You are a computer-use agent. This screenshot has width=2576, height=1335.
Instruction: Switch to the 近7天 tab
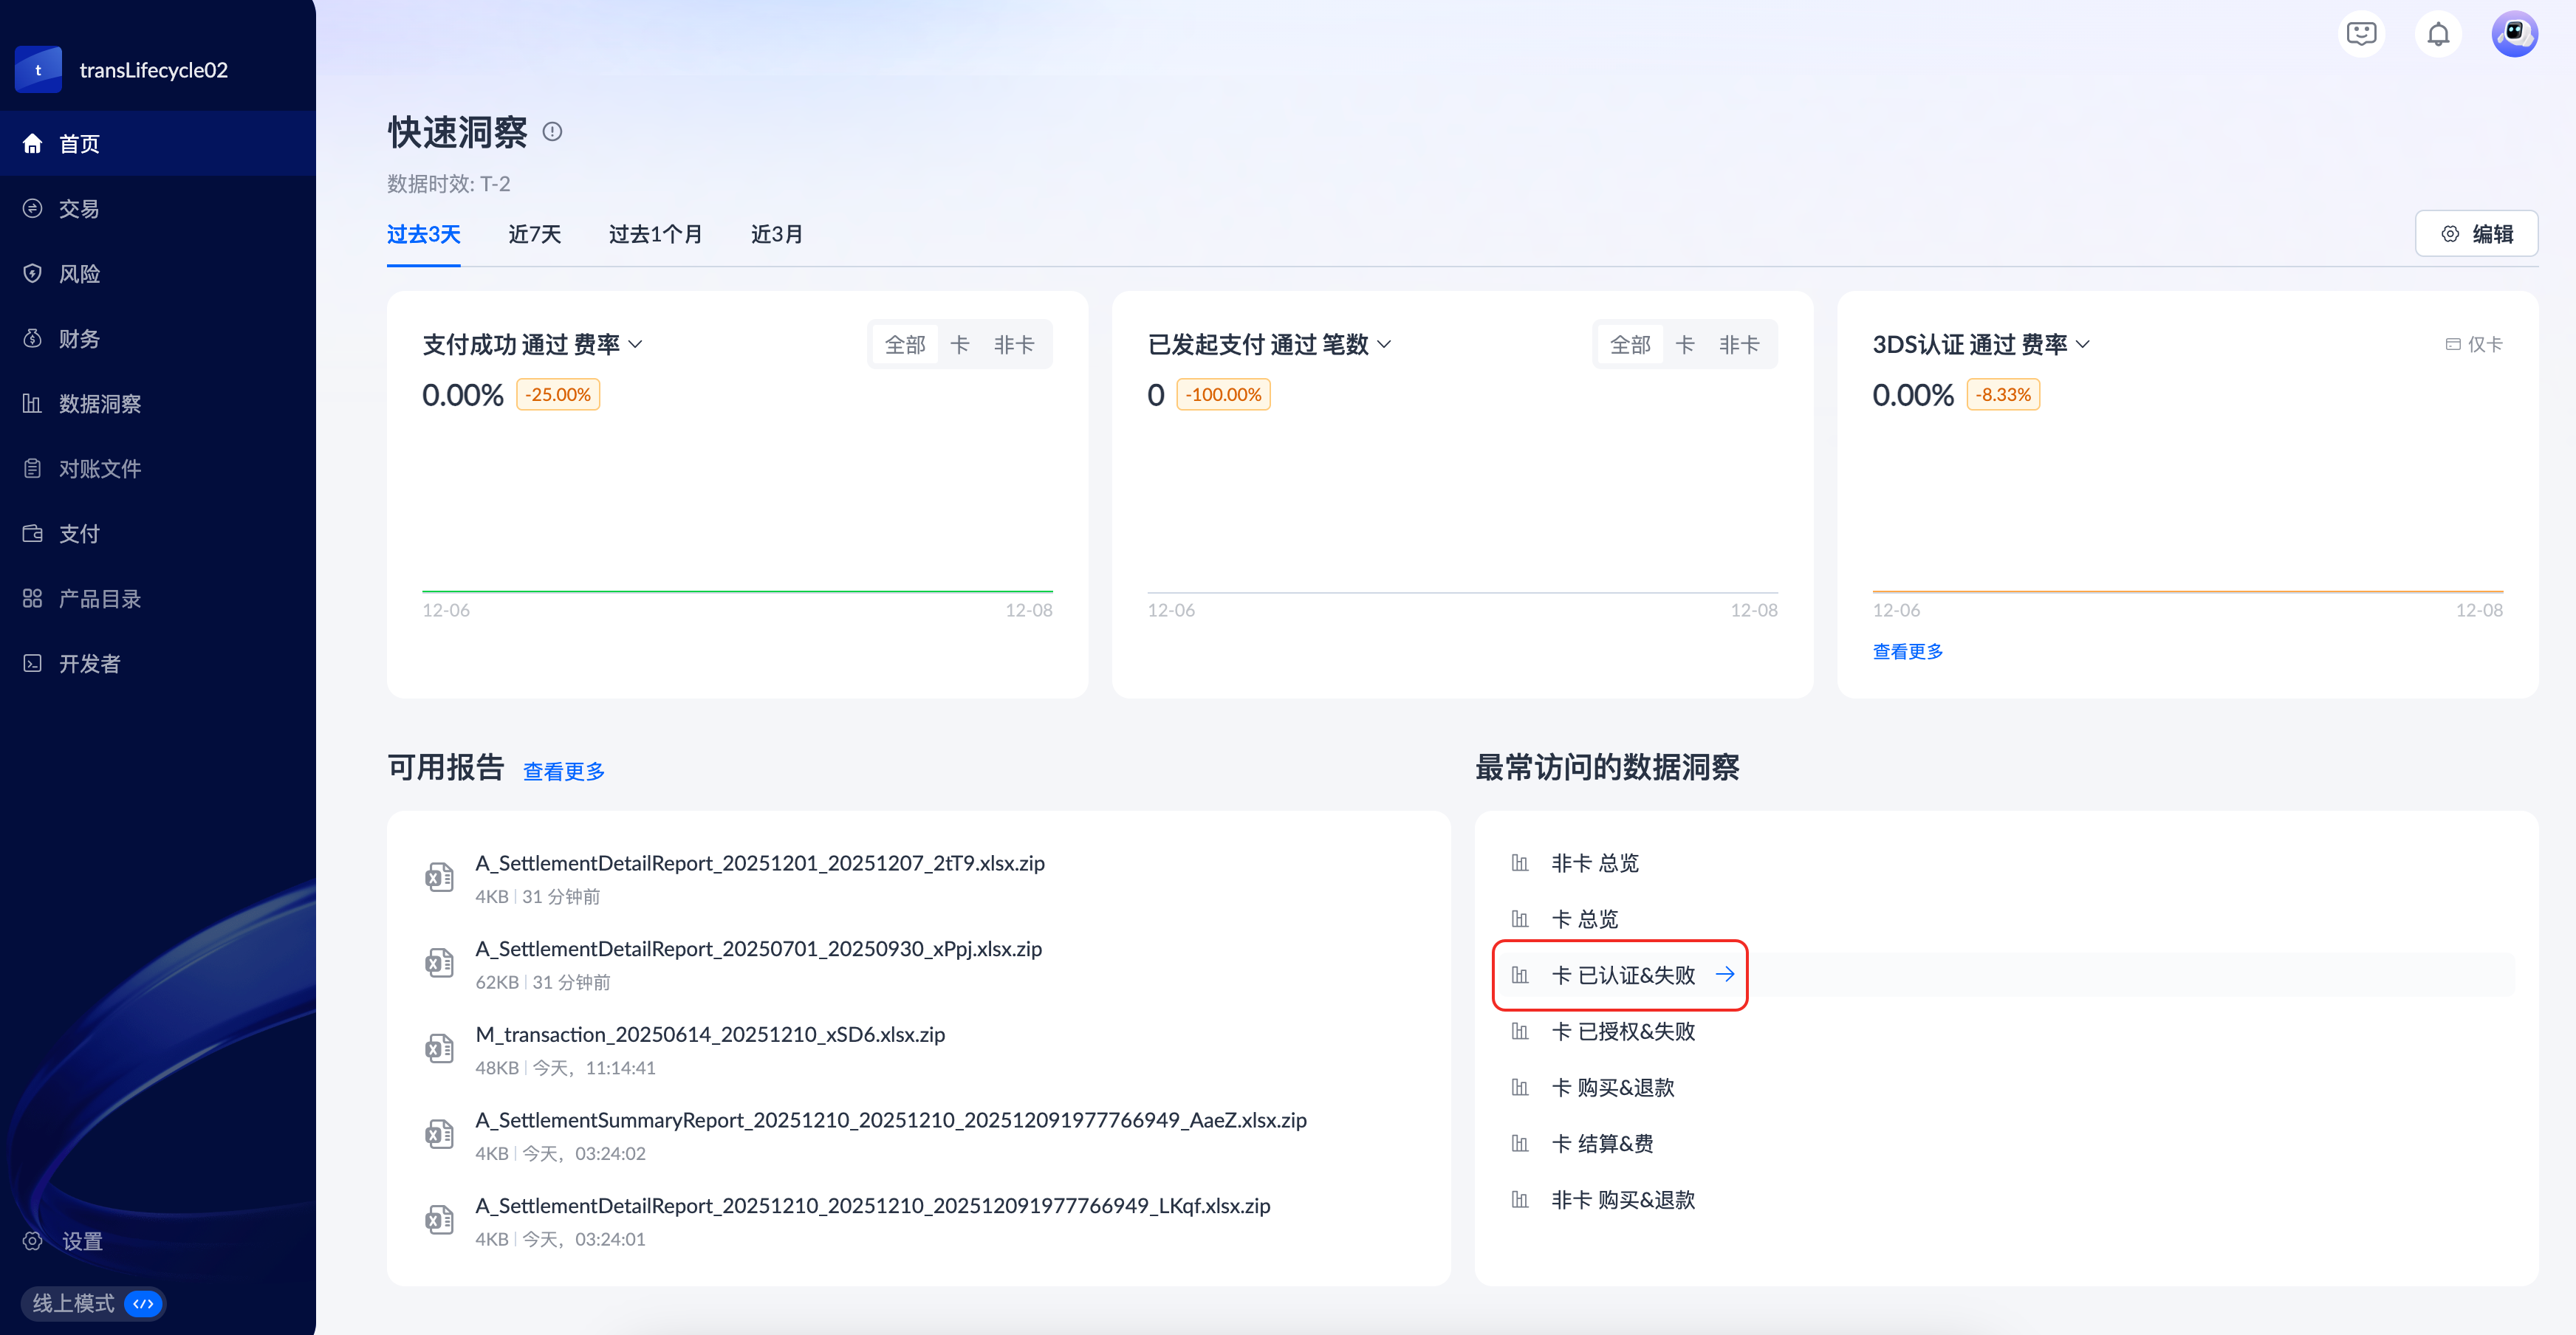534,234
